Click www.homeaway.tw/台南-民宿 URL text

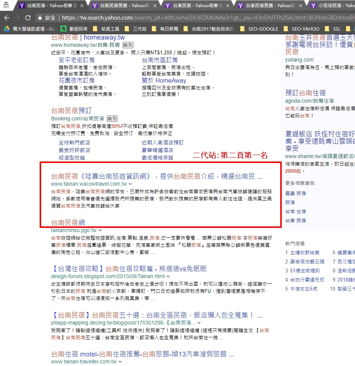85,45
